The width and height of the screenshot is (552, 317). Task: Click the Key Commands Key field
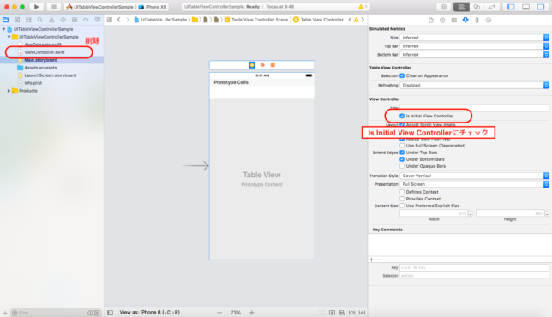point(474,268)
